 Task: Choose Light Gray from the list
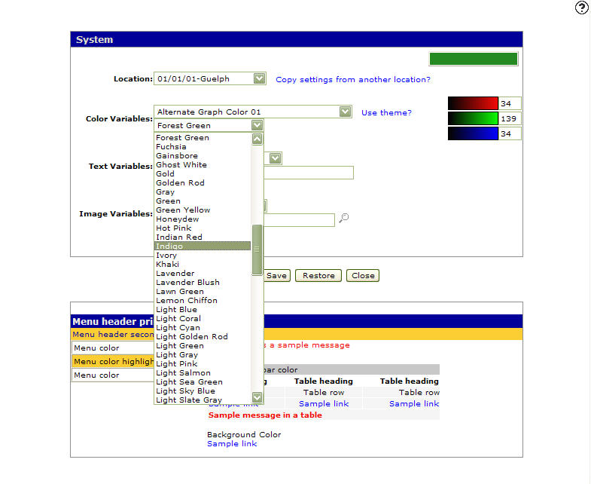pyautogui.click(x=203, y=355)
